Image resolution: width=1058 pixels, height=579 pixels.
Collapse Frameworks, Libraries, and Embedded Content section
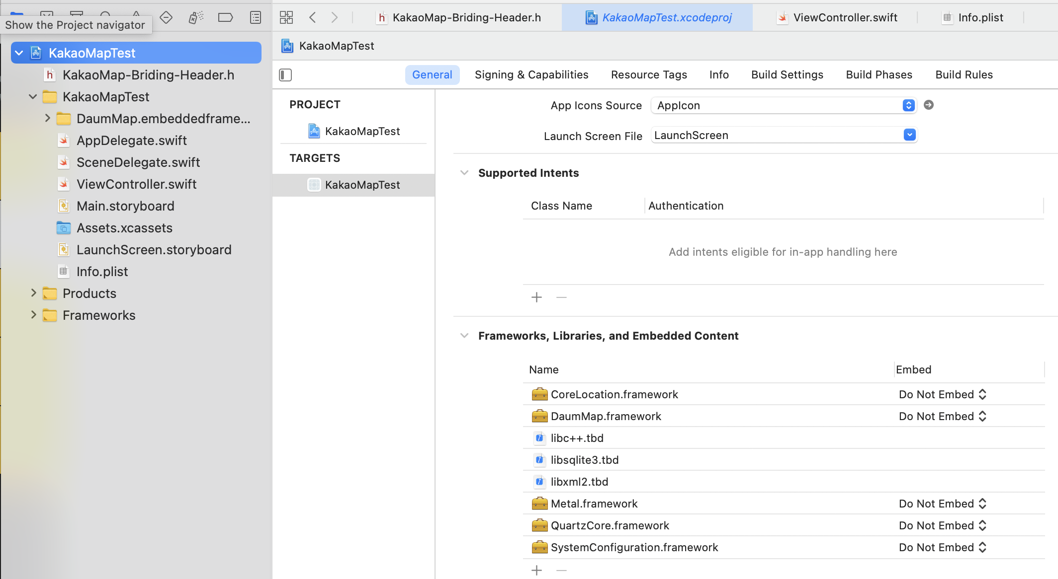tap(464, 336)
